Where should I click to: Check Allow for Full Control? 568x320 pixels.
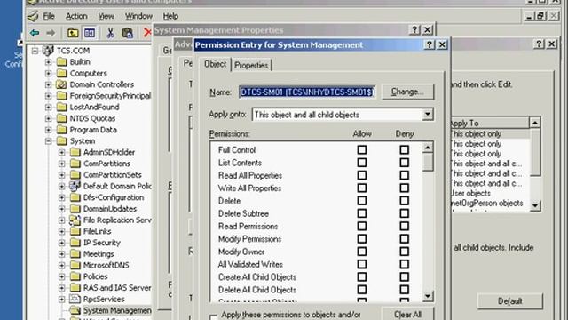(x=362, y=150)
